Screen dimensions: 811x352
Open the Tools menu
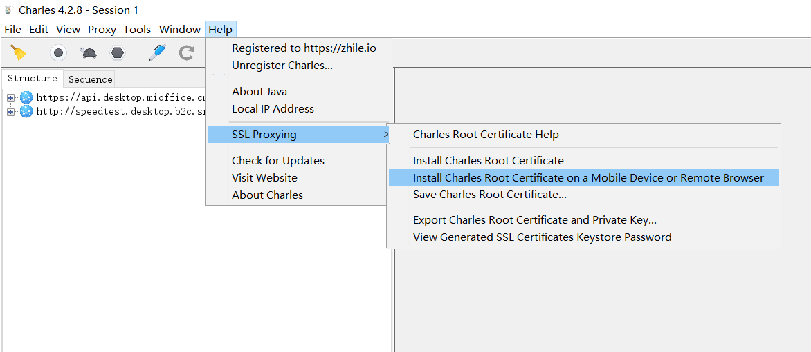tap(137, 30)
